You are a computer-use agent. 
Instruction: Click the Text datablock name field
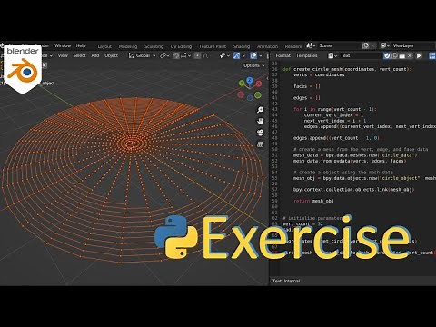(360, 55)
